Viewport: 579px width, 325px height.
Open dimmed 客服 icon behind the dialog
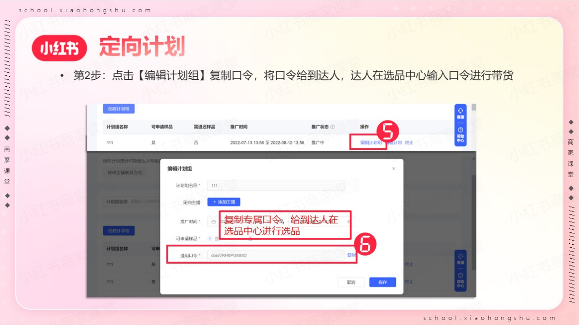[x=460, y=259]
